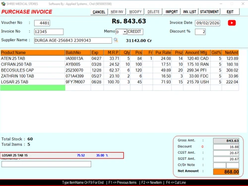Click the NEW INV button
The image size is (248, 186).
point(117,12)
